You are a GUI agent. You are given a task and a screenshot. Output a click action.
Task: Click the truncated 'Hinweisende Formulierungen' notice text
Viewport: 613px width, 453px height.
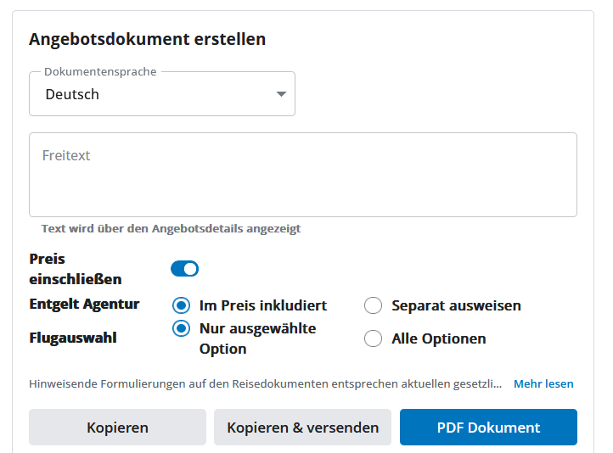click(265, 383)
